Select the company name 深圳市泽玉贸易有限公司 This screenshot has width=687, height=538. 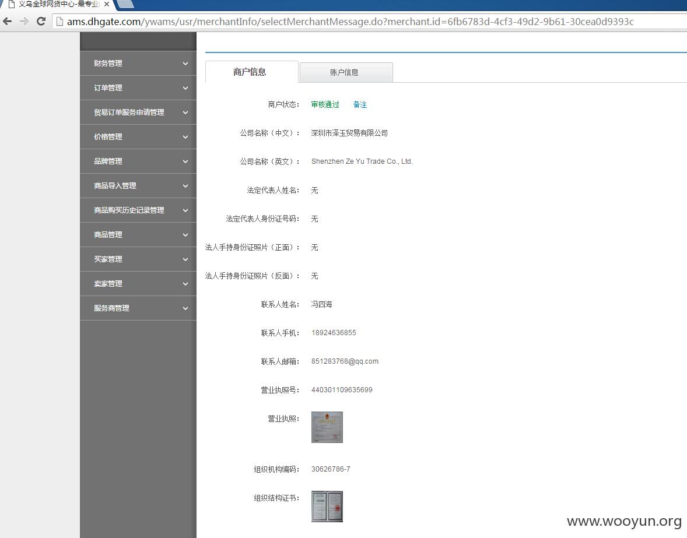click(349, 133)
